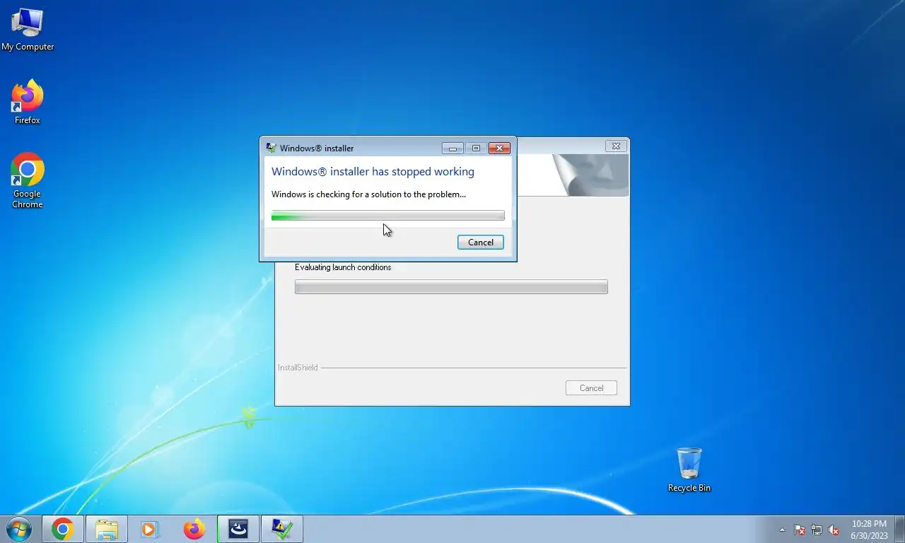The width and height of the screenshot is (905, 543).
Task: Open Firefox from the taskbar
Action: pyautogui.click(x=194, y=529)
